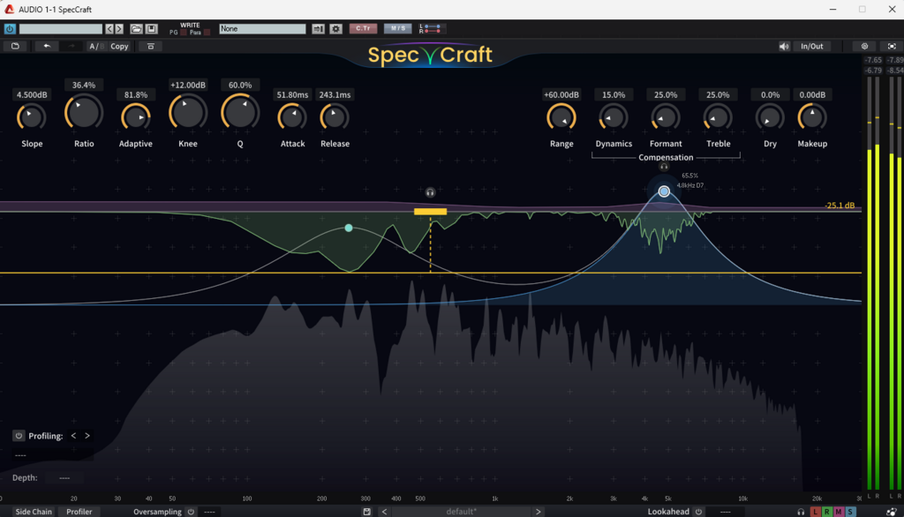Viewport: 904px width, 517px height.
Task: Open the SpecCraft file browser folder icon
Action: point(16,46)
